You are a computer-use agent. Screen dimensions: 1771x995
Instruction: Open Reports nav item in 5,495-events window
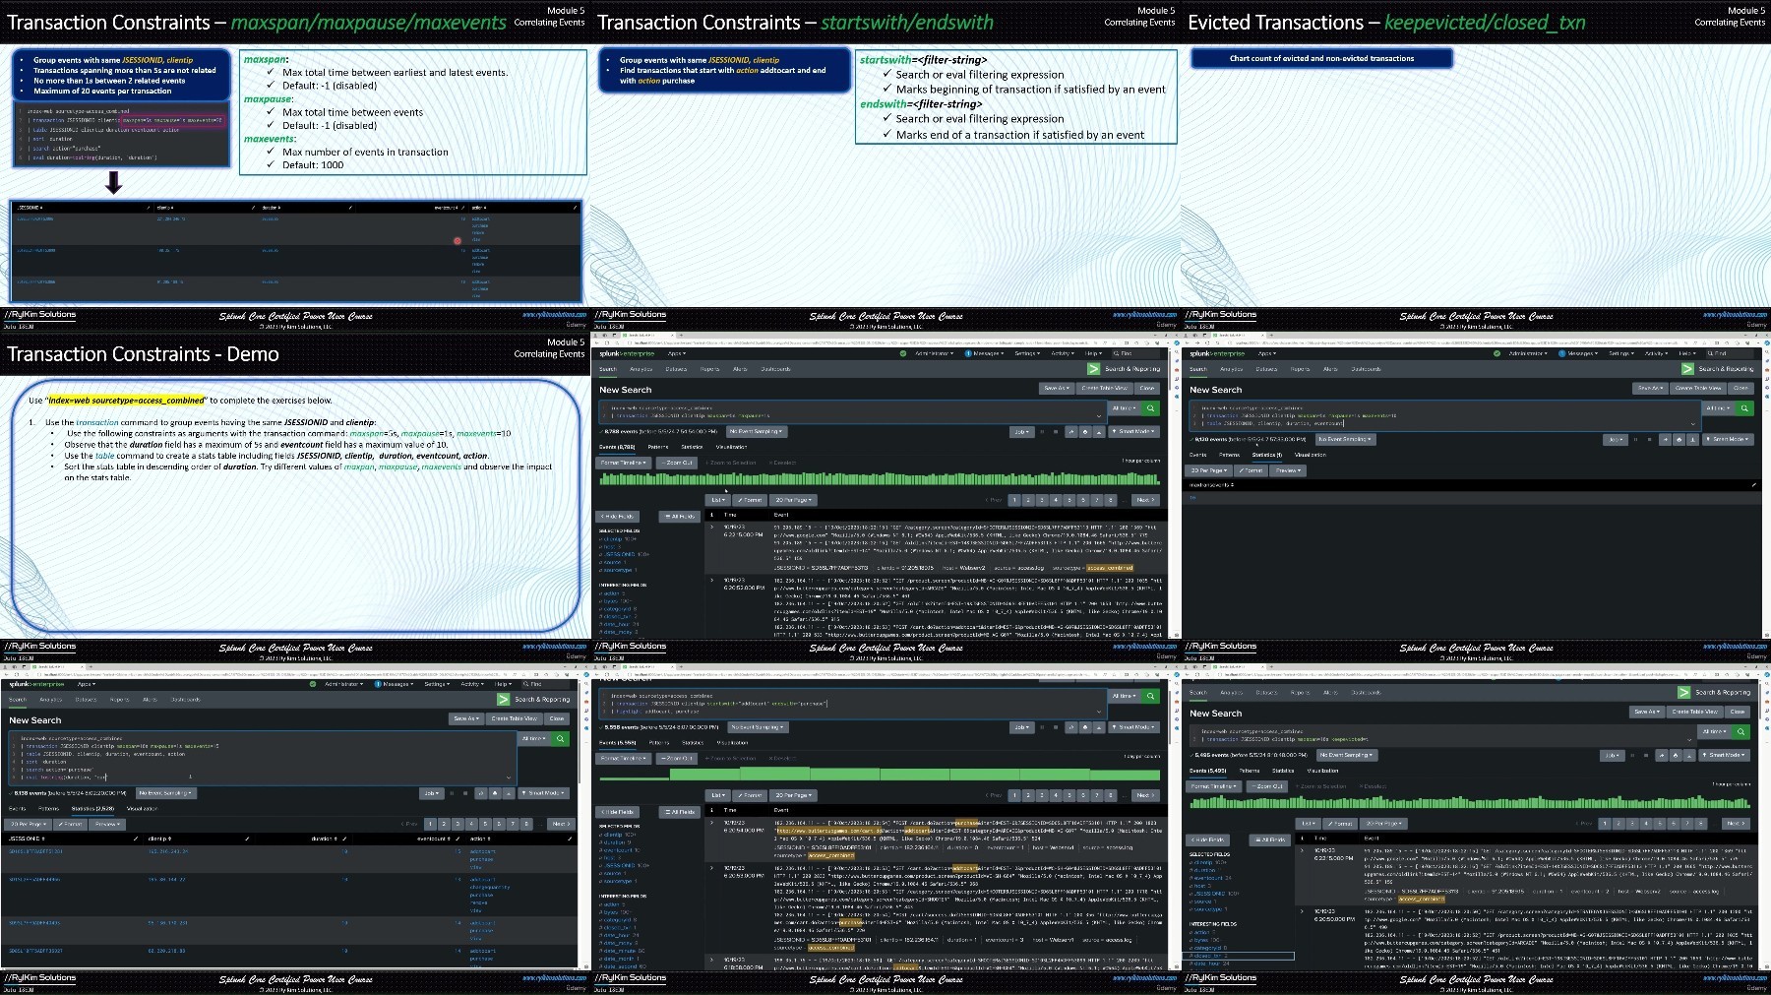(1300, 693)
